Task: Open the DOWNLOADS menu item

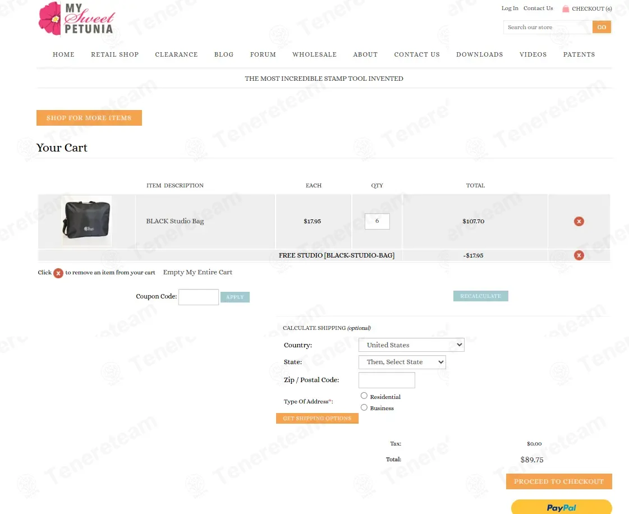Action: 479,54
